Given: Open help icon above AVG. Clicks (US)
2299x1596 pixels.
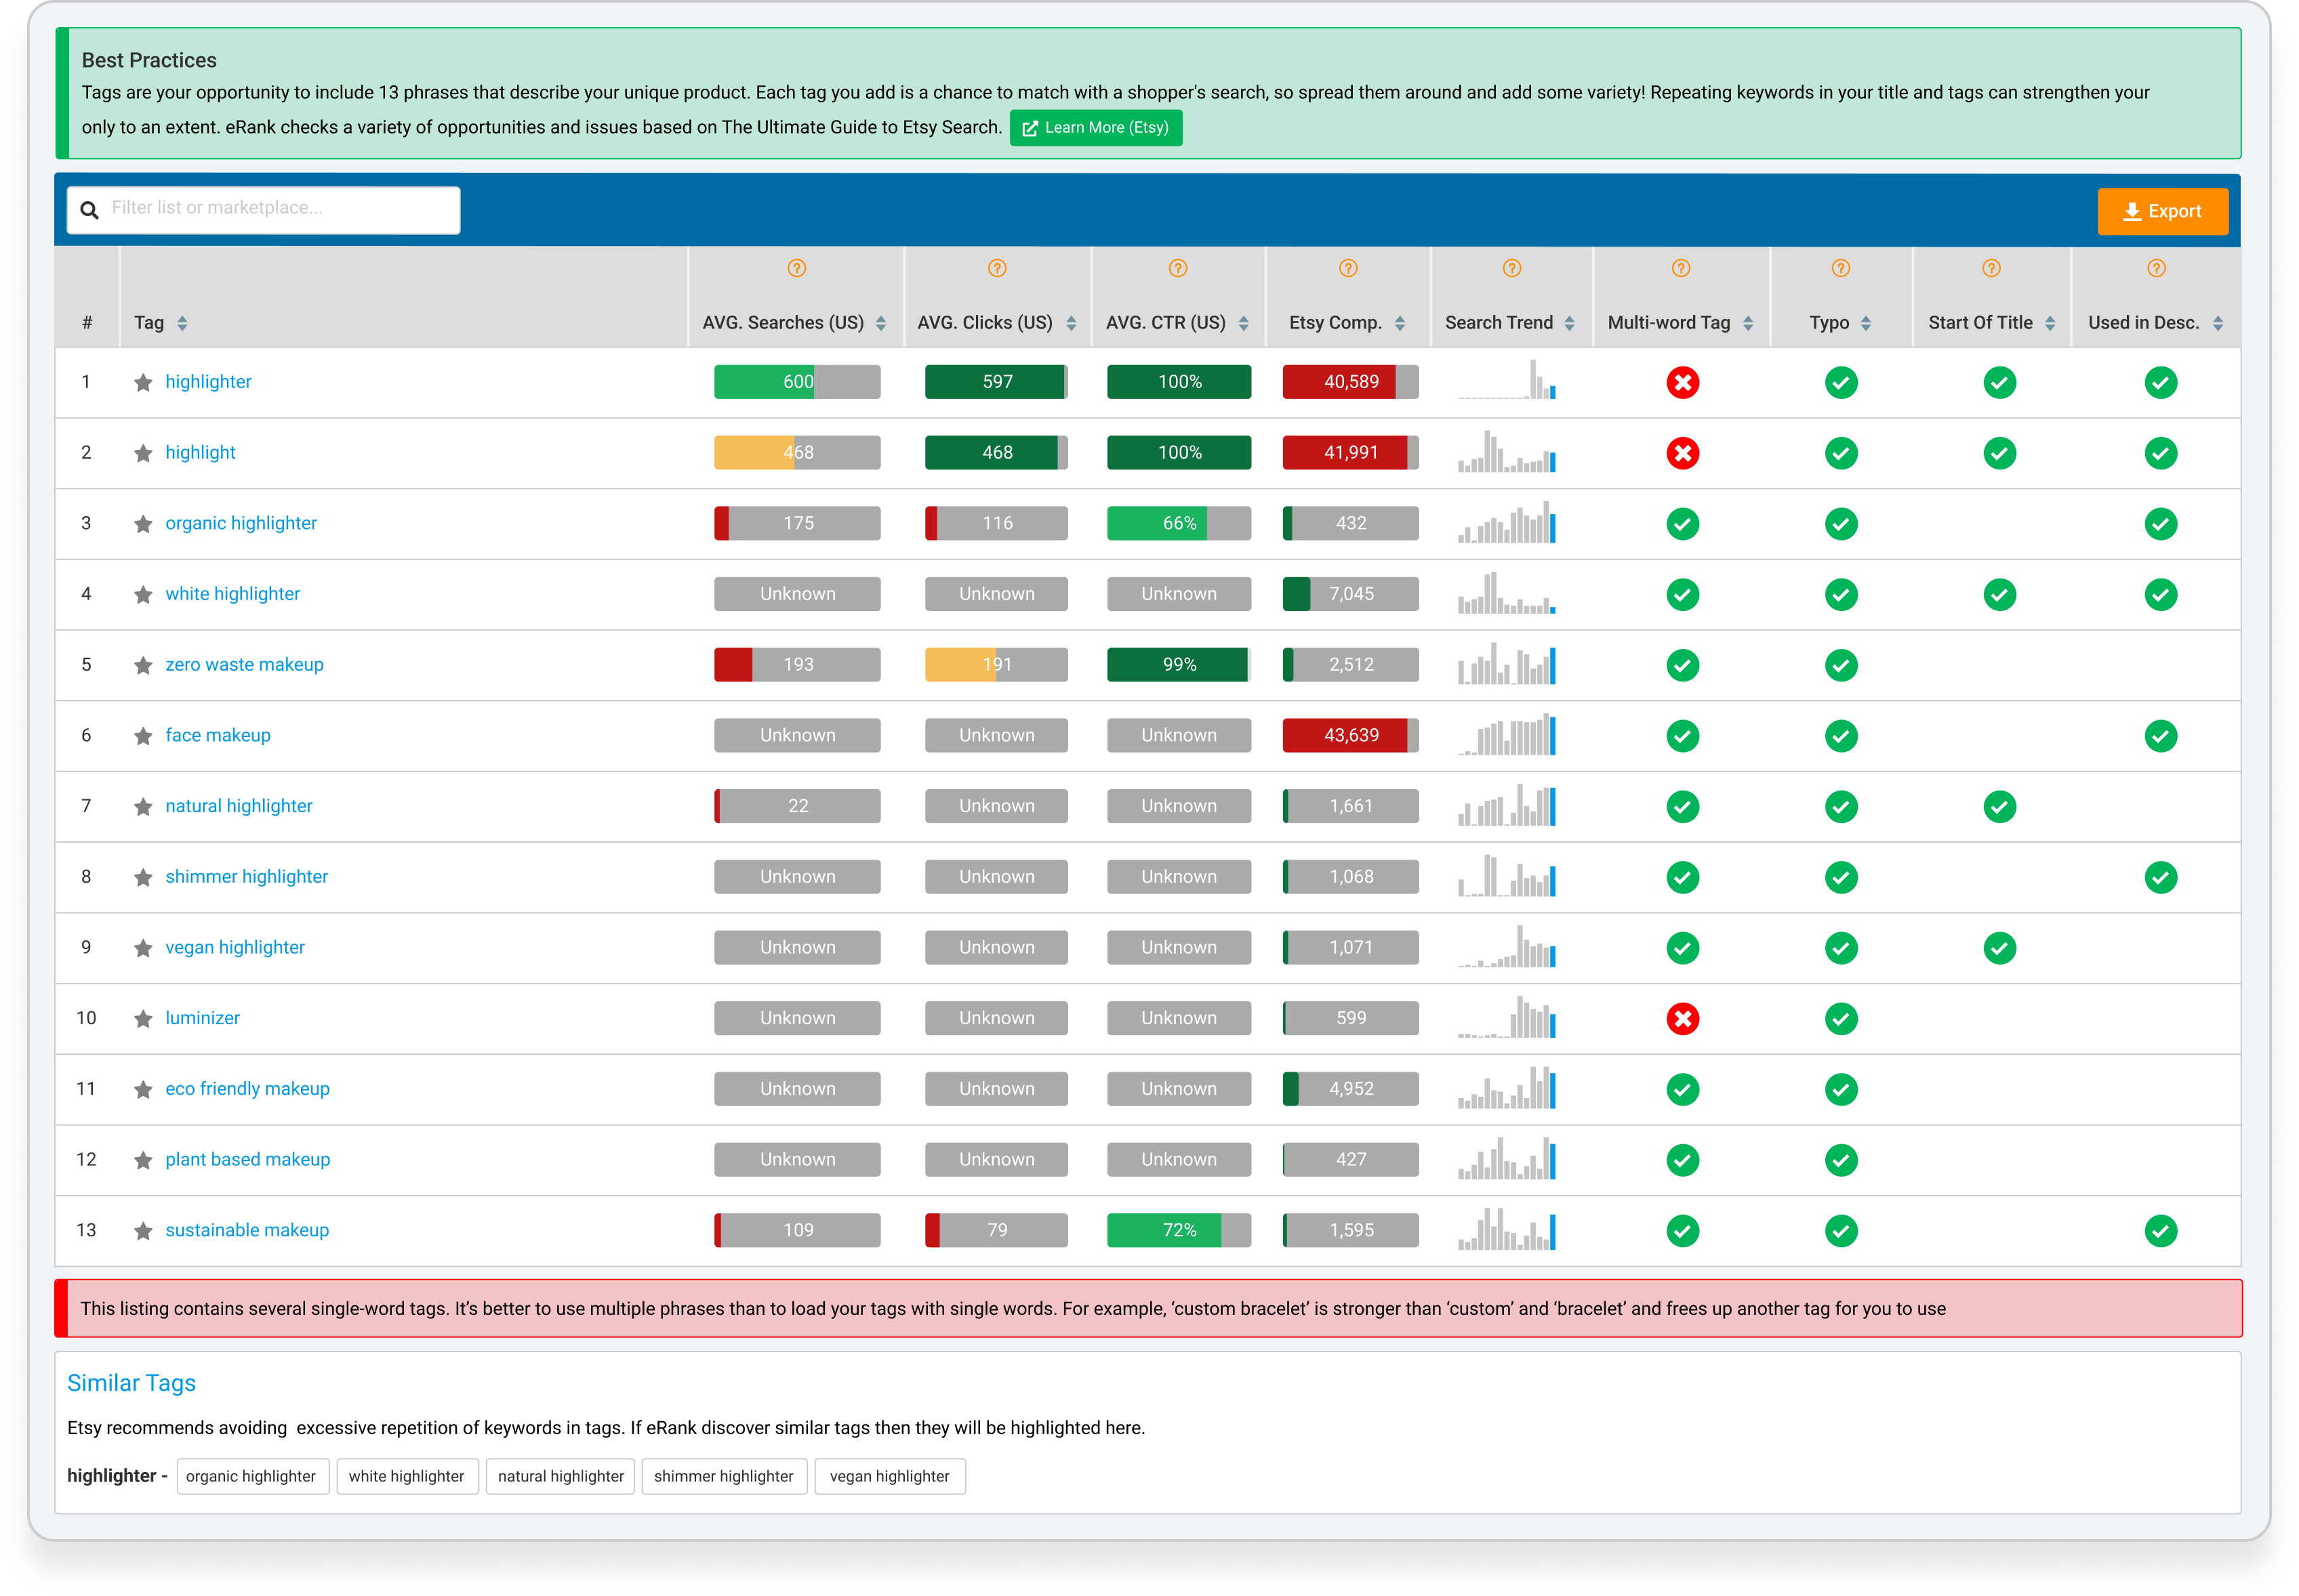Looking at the screenshot, I should point(996,268).
